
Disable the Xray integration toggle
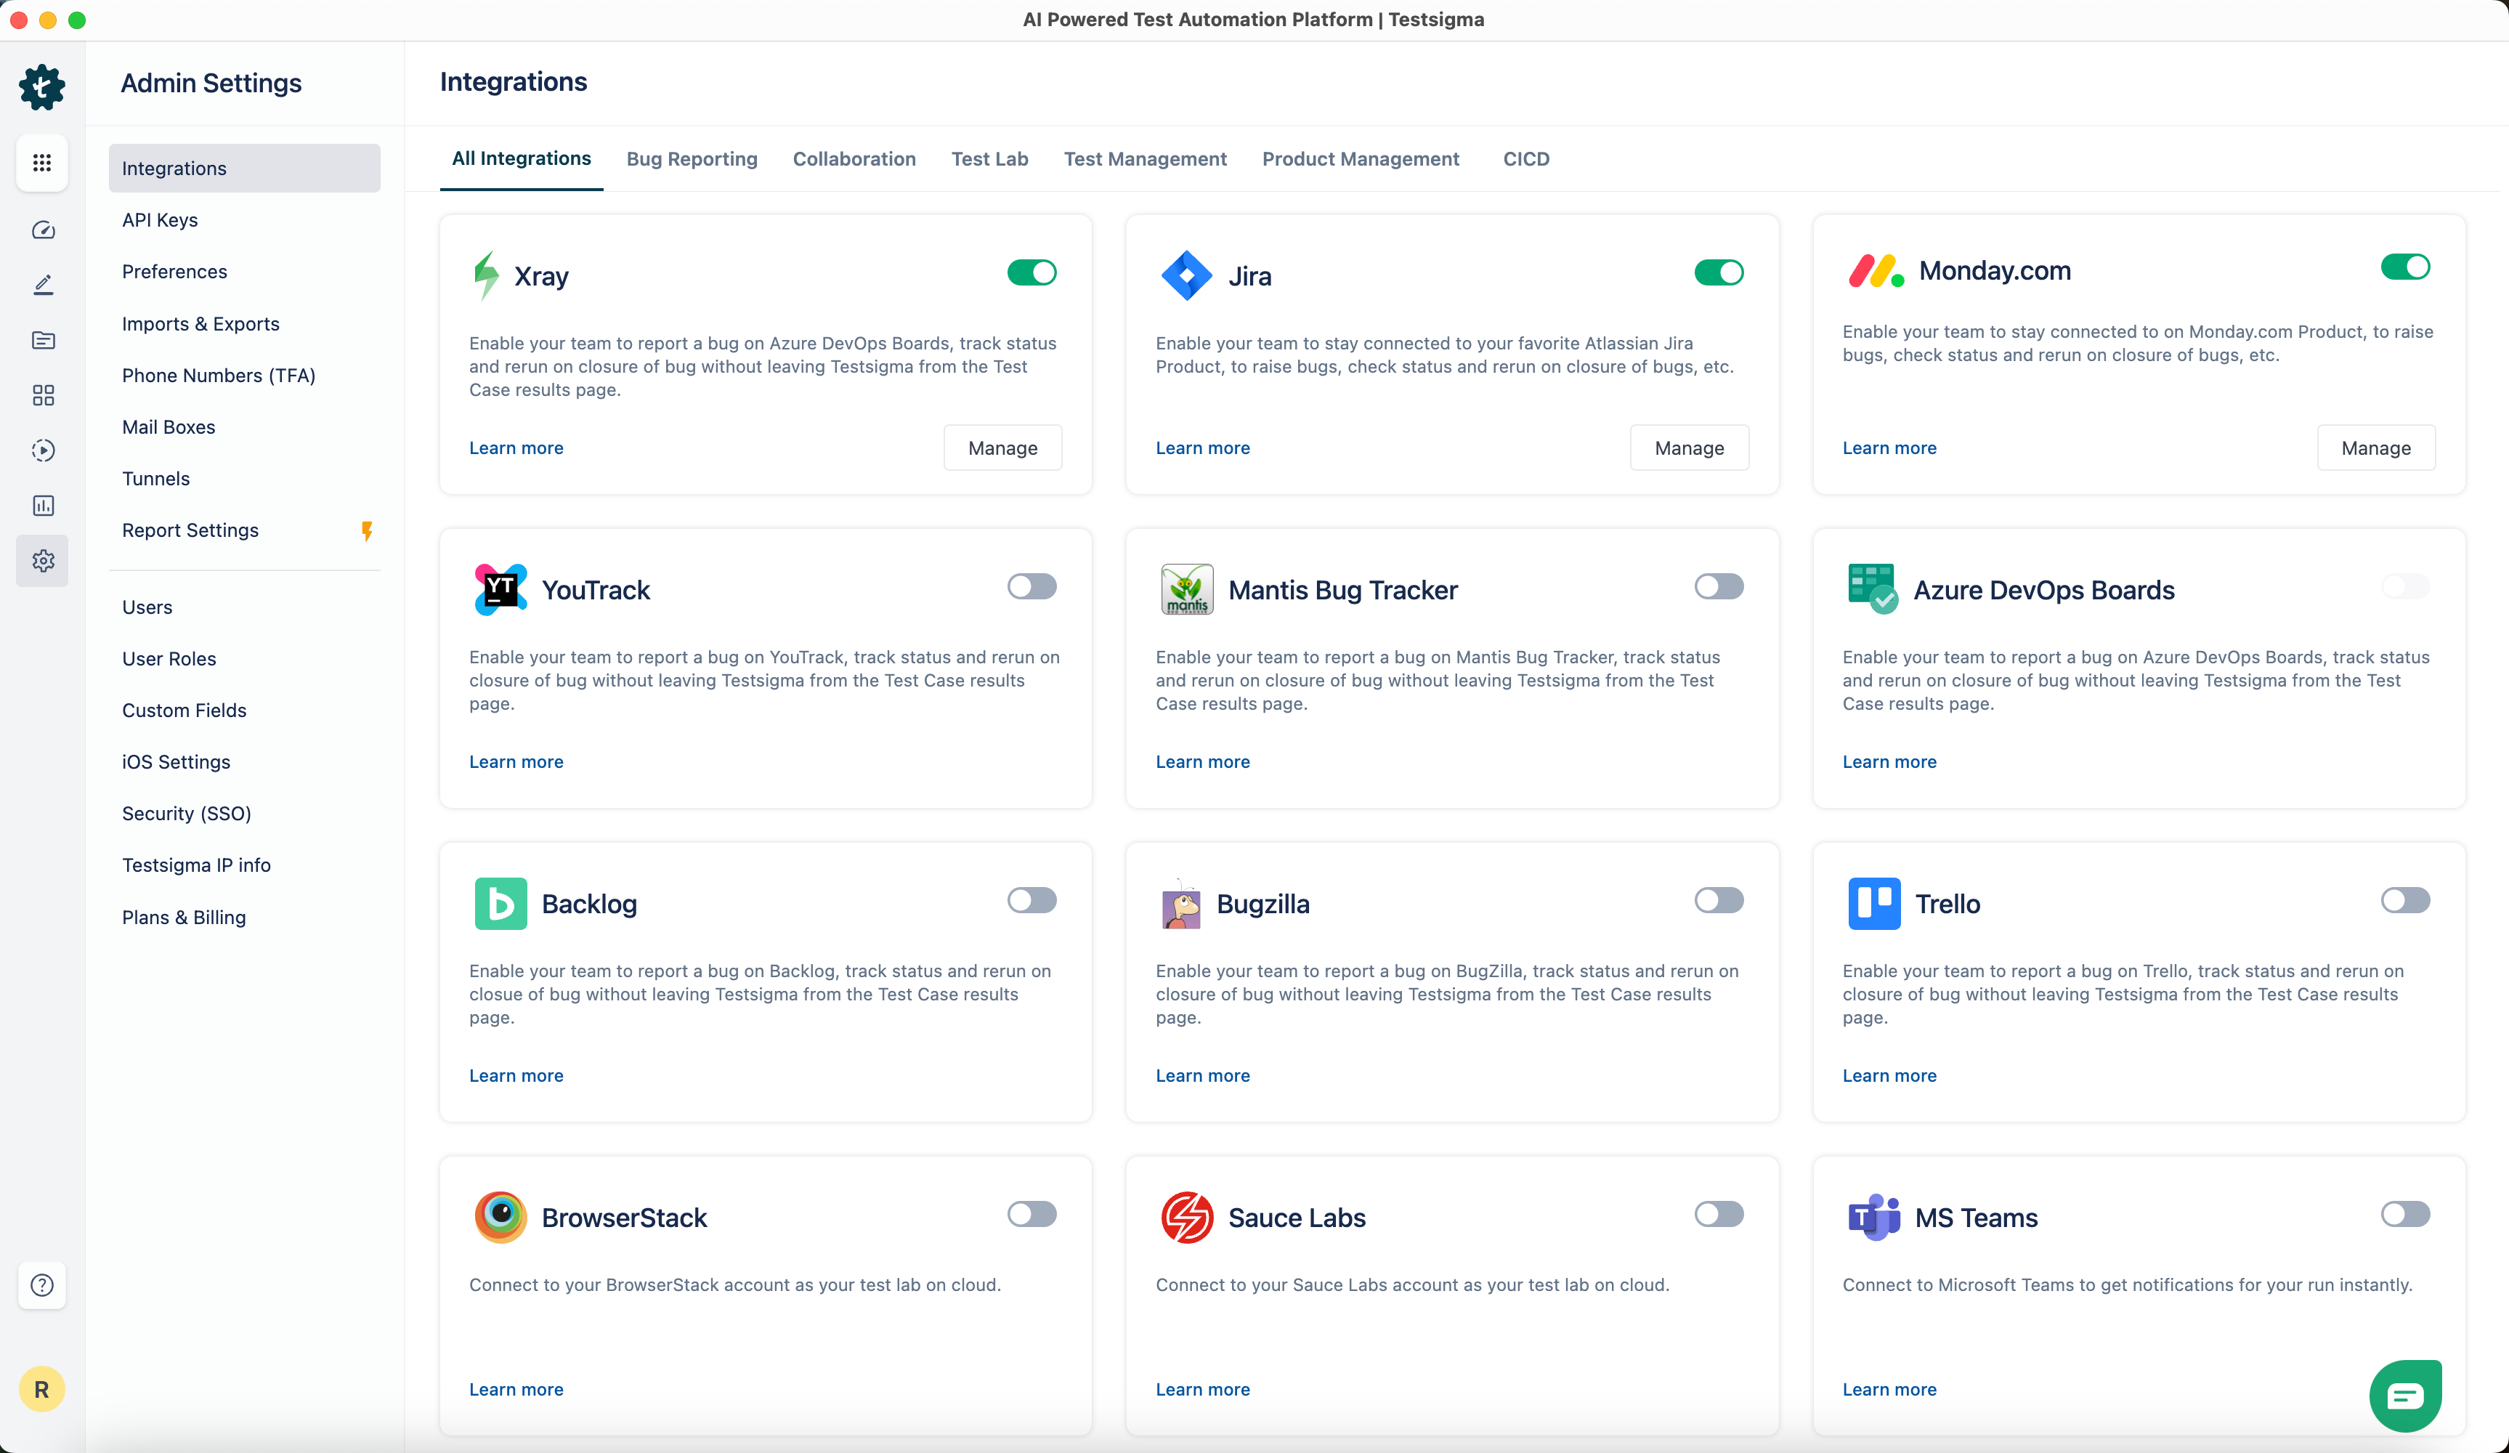point(1031,273)
